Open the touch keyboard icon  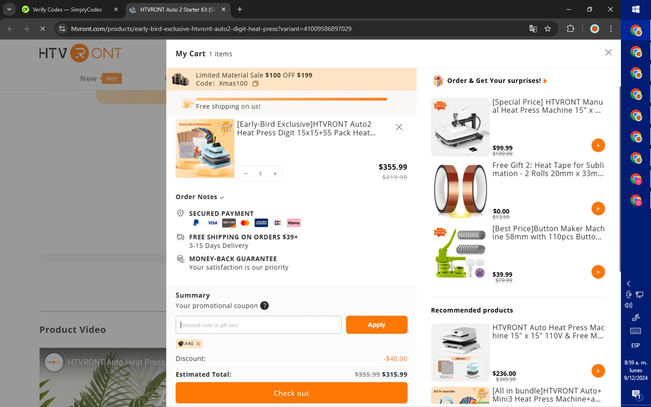(636, 331)
